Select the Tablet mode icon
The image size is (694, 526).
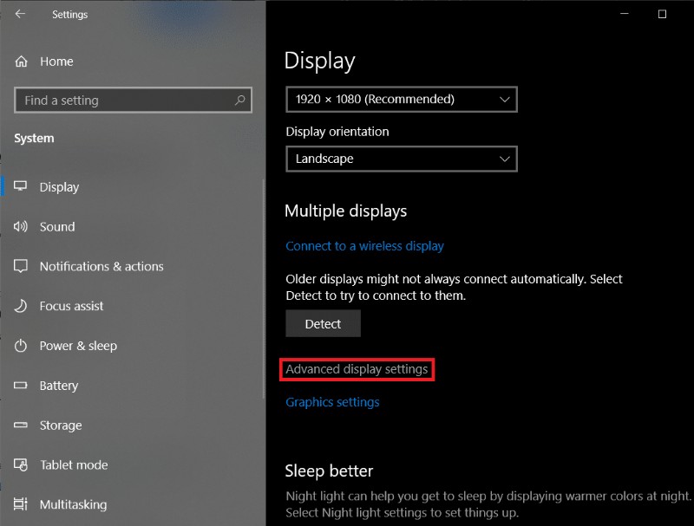point(21,465)
